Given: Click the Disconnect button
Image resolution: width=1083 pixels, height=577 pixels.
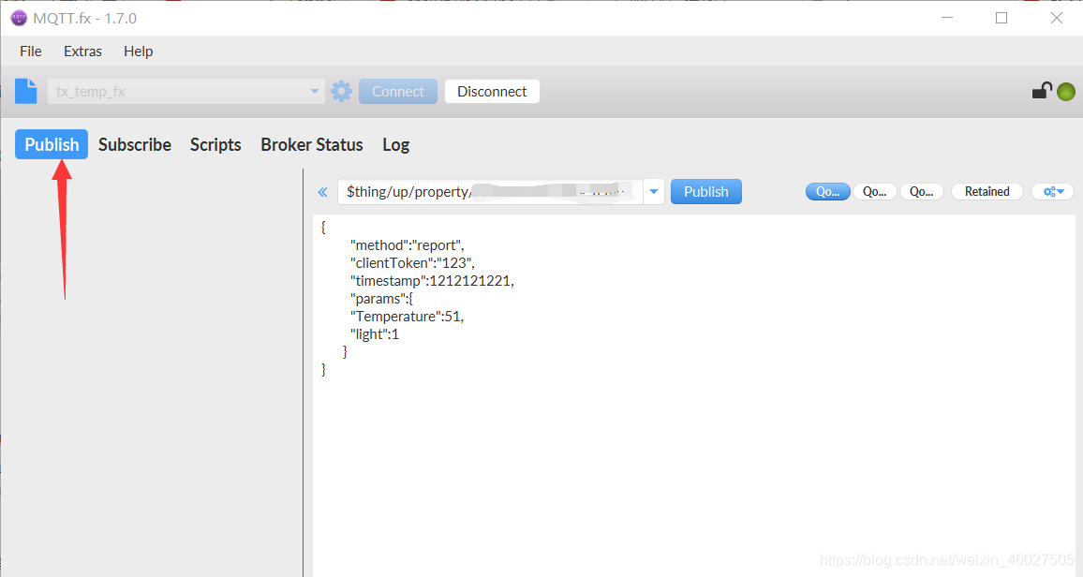Looking at the screenshot, I should pos(492,91).
